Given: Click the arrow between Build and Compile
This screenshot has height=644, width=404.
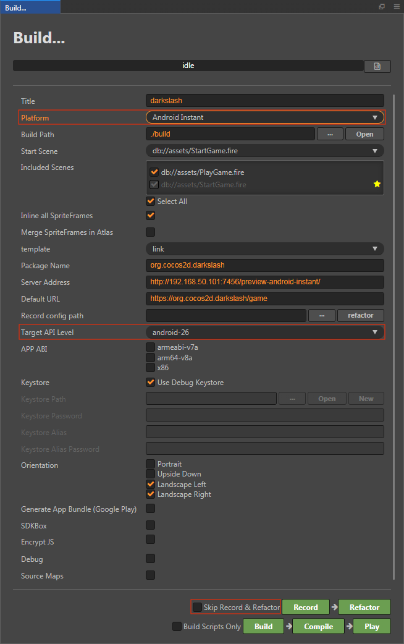Looking at the screenshot, I should 288,626.
